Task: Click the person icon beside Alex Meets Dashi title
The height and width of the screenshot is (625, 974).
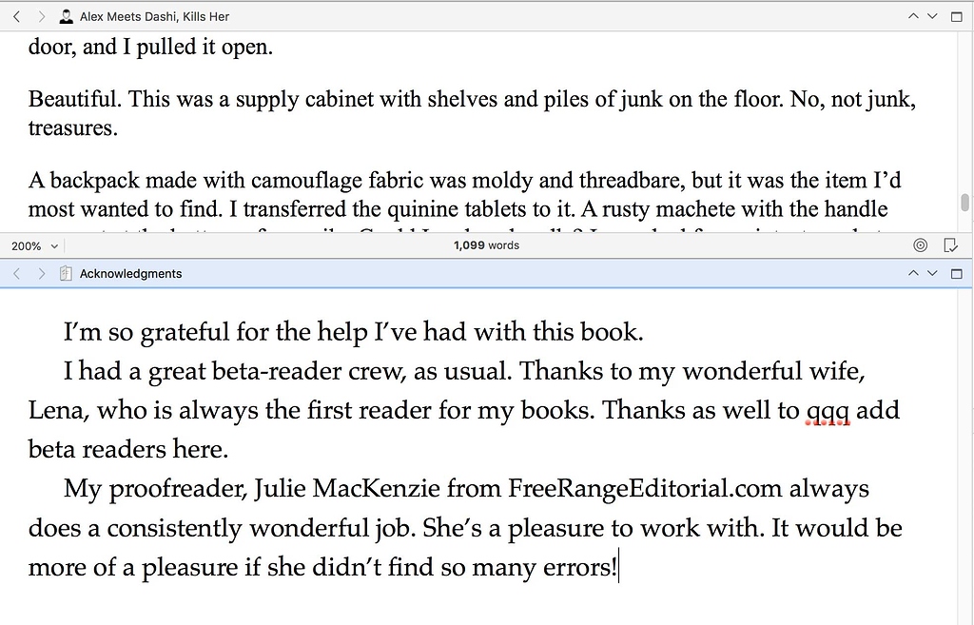Action: click(x=65, y=16)
